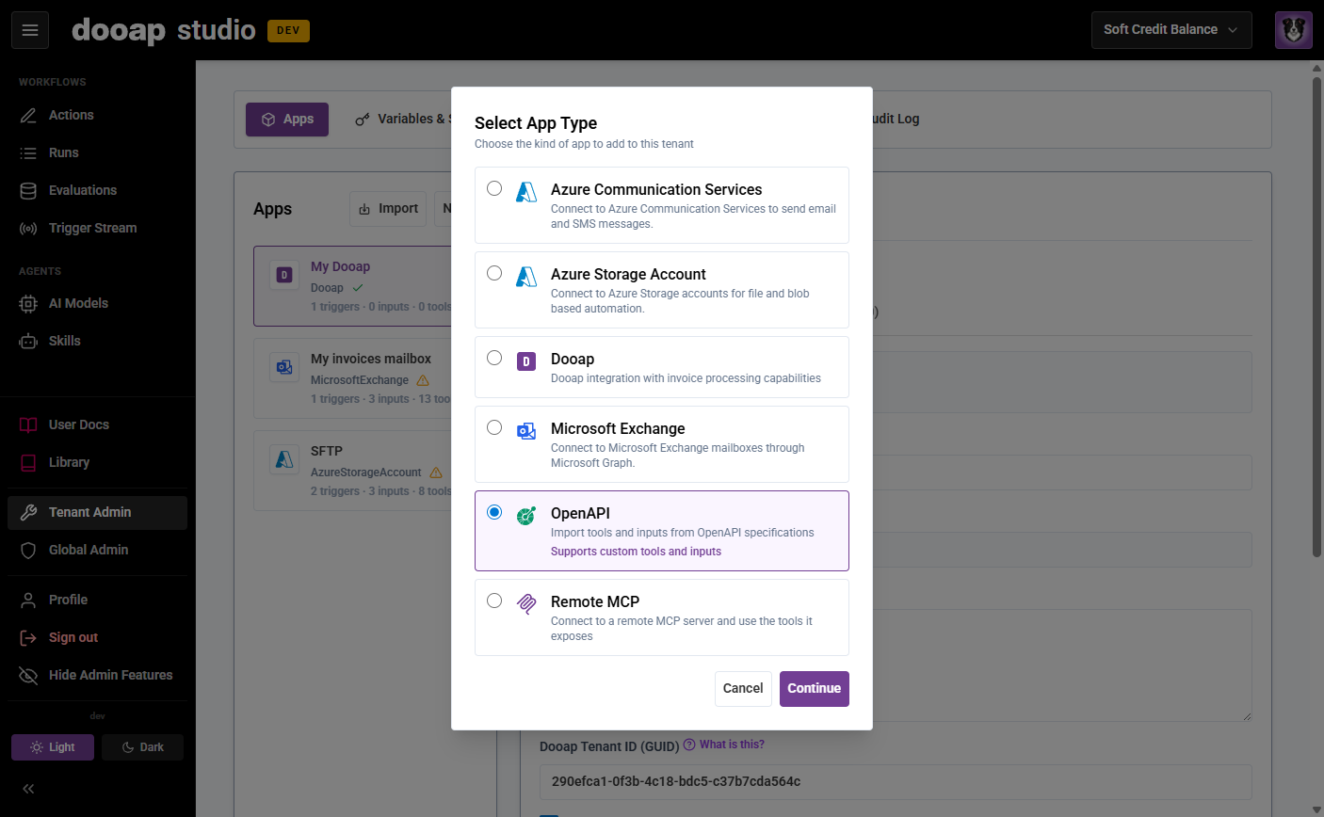
Task: Click the DEV badge next to logo
Action: point(288,30)
